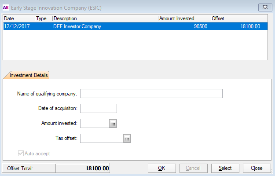Click the Close button at bottom

257,168
